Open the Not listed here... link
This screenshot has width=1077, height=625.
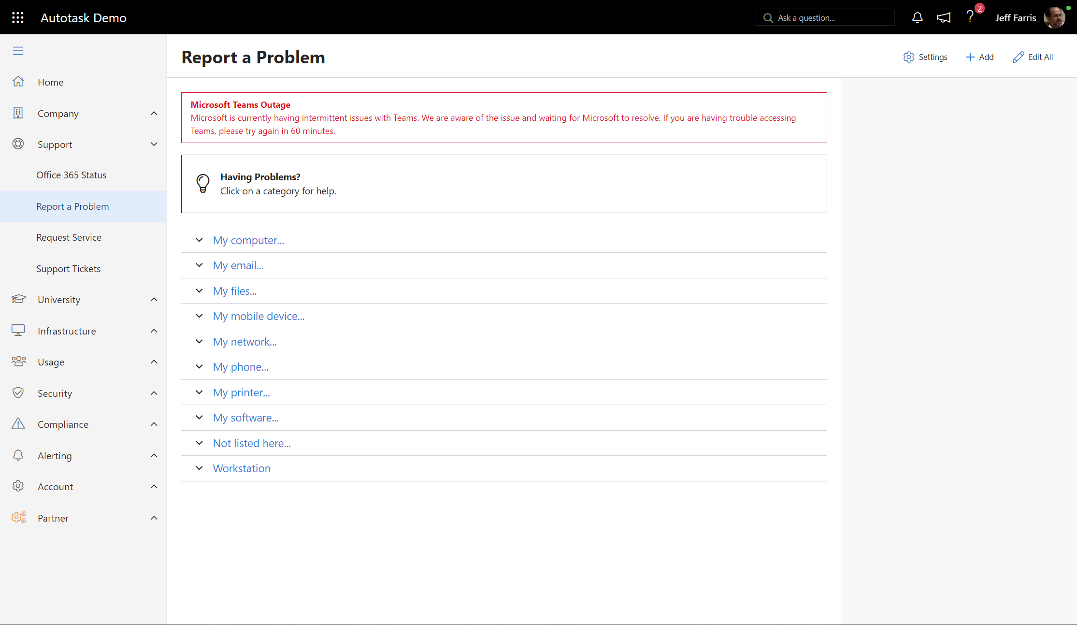252,443
